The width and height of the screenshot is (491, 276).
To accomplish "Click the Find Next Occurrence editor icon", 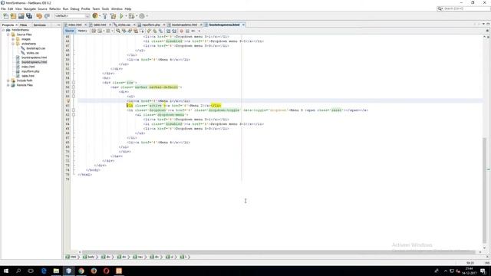I will (130, 31).
